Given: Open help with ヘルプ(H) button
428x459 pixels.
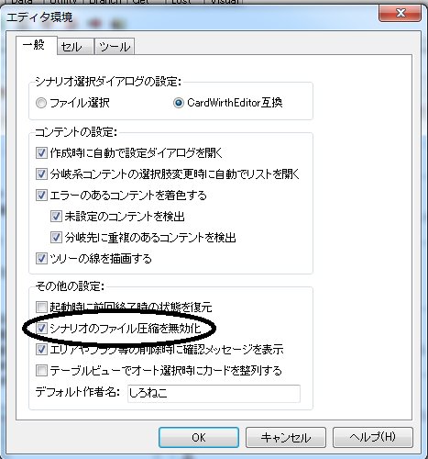Looking at the screenshot, I should coord(373,437).
